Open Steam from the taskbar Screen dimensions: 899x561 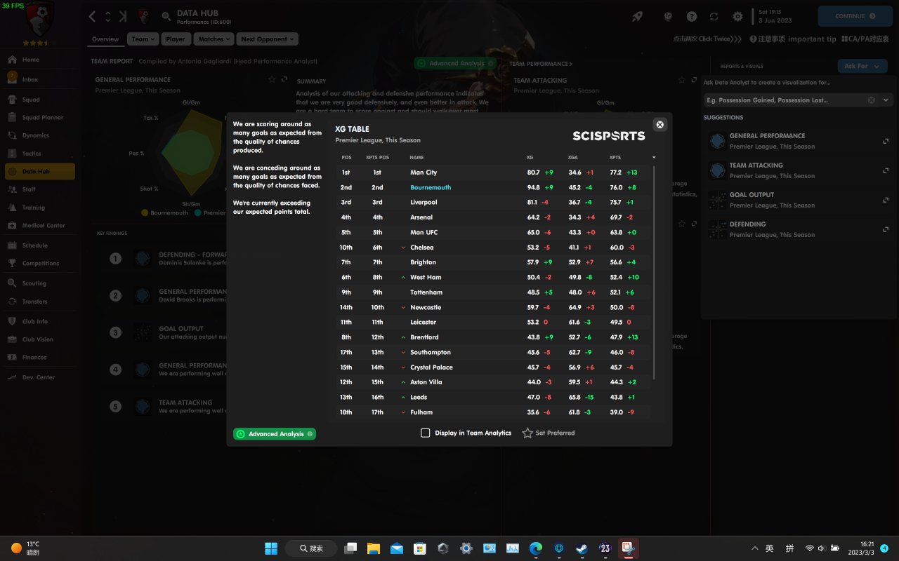point(582,548)
